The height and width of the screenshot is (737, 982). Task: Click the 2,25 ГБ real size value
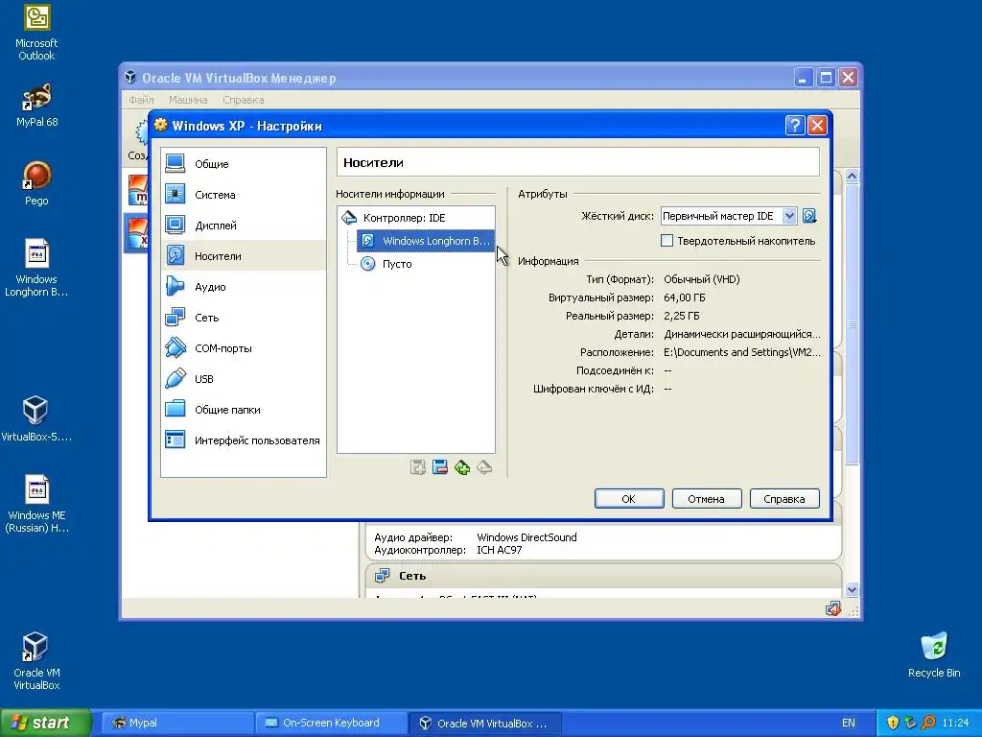coord(682,316)
